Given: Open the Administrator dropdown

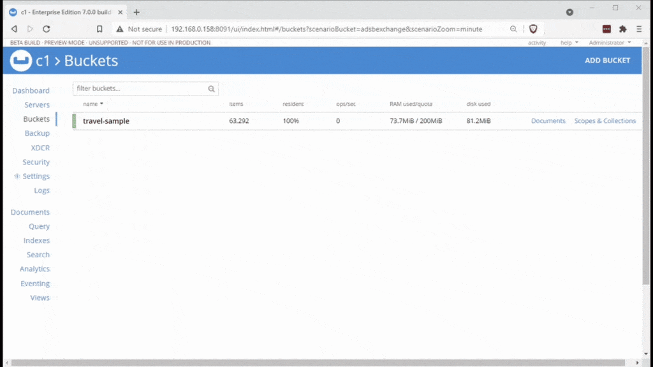Looking at the screenshot, I should click(608, 43).
